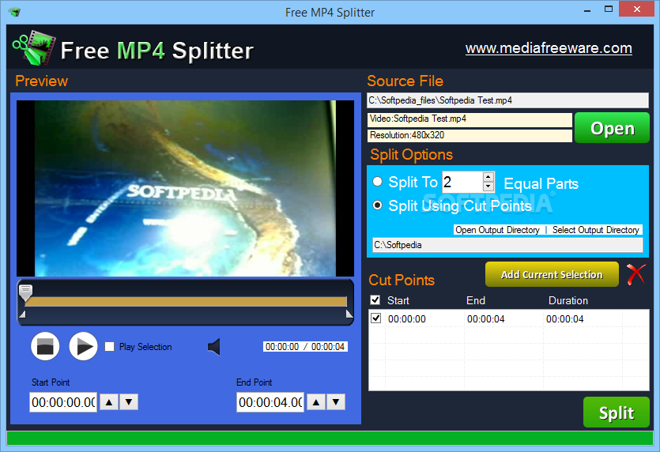
Task: Click the source file path field
Action: click(x=507, y=100)
